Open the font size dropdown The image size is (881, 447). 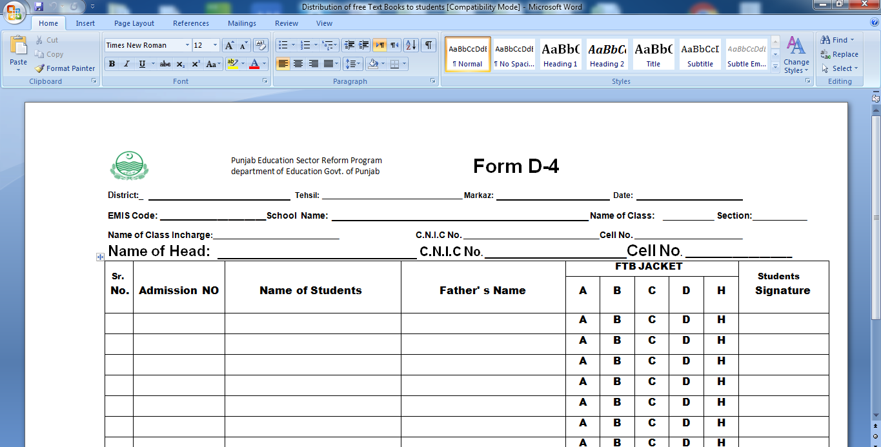click(x=214, y=45)
